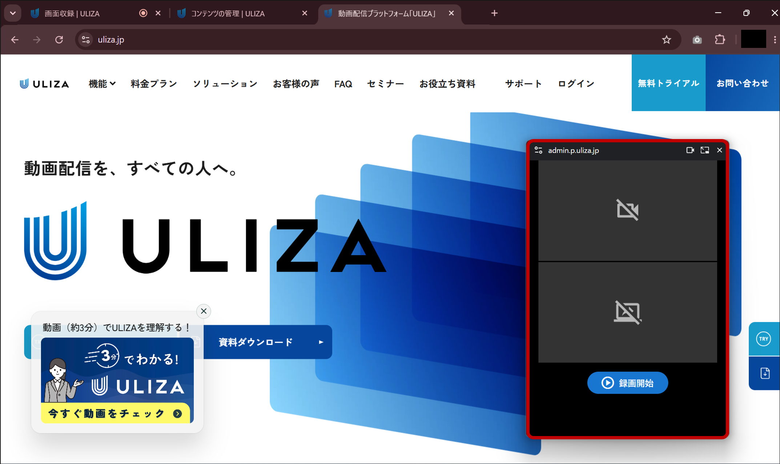Open the 今すぐ動画をチェック banner thumbnail

[x=117, y=380]
